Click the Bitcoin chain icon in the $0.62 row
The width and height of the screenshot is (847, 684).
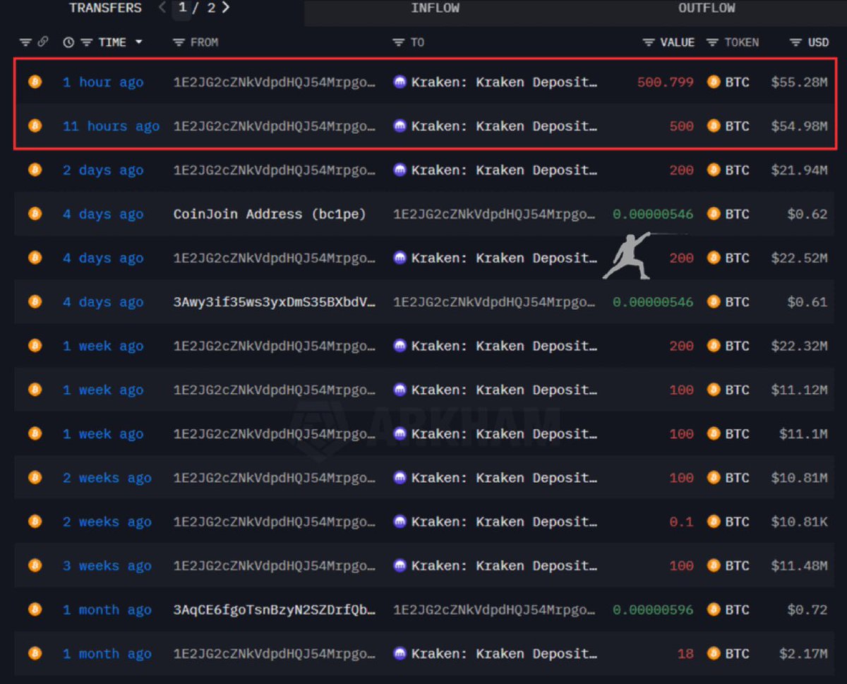click(35, 214)
